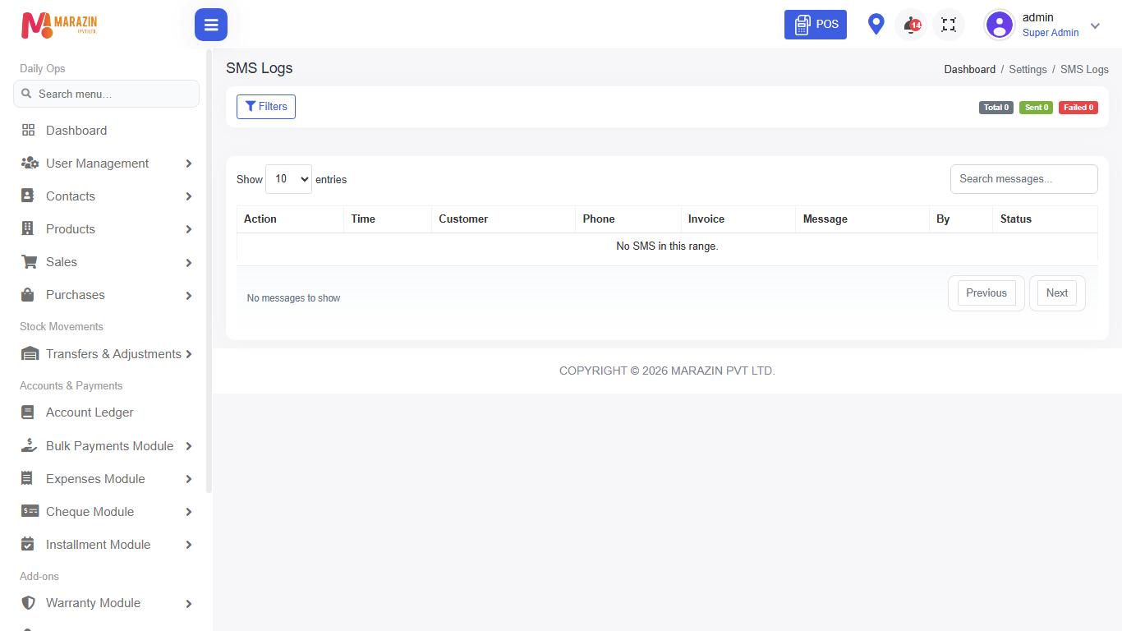Open the admin account dropdown arrow
This screenshot has width=1122, height=631.
[1095, 25]
